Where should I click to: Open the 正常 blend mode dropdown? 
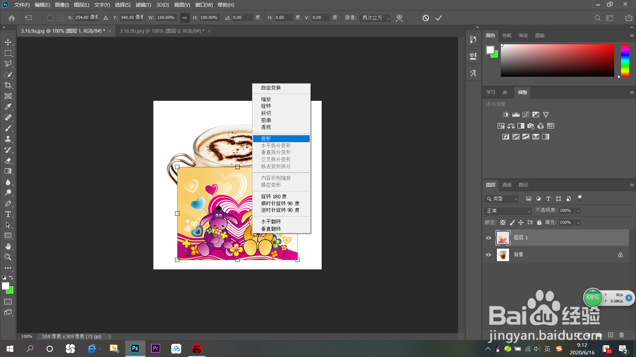click(x=507, y=211)
